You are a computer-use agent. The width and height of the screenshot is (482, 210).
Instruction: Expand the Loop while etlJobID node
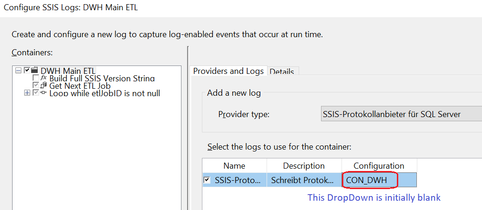click(x=27, y=93)
